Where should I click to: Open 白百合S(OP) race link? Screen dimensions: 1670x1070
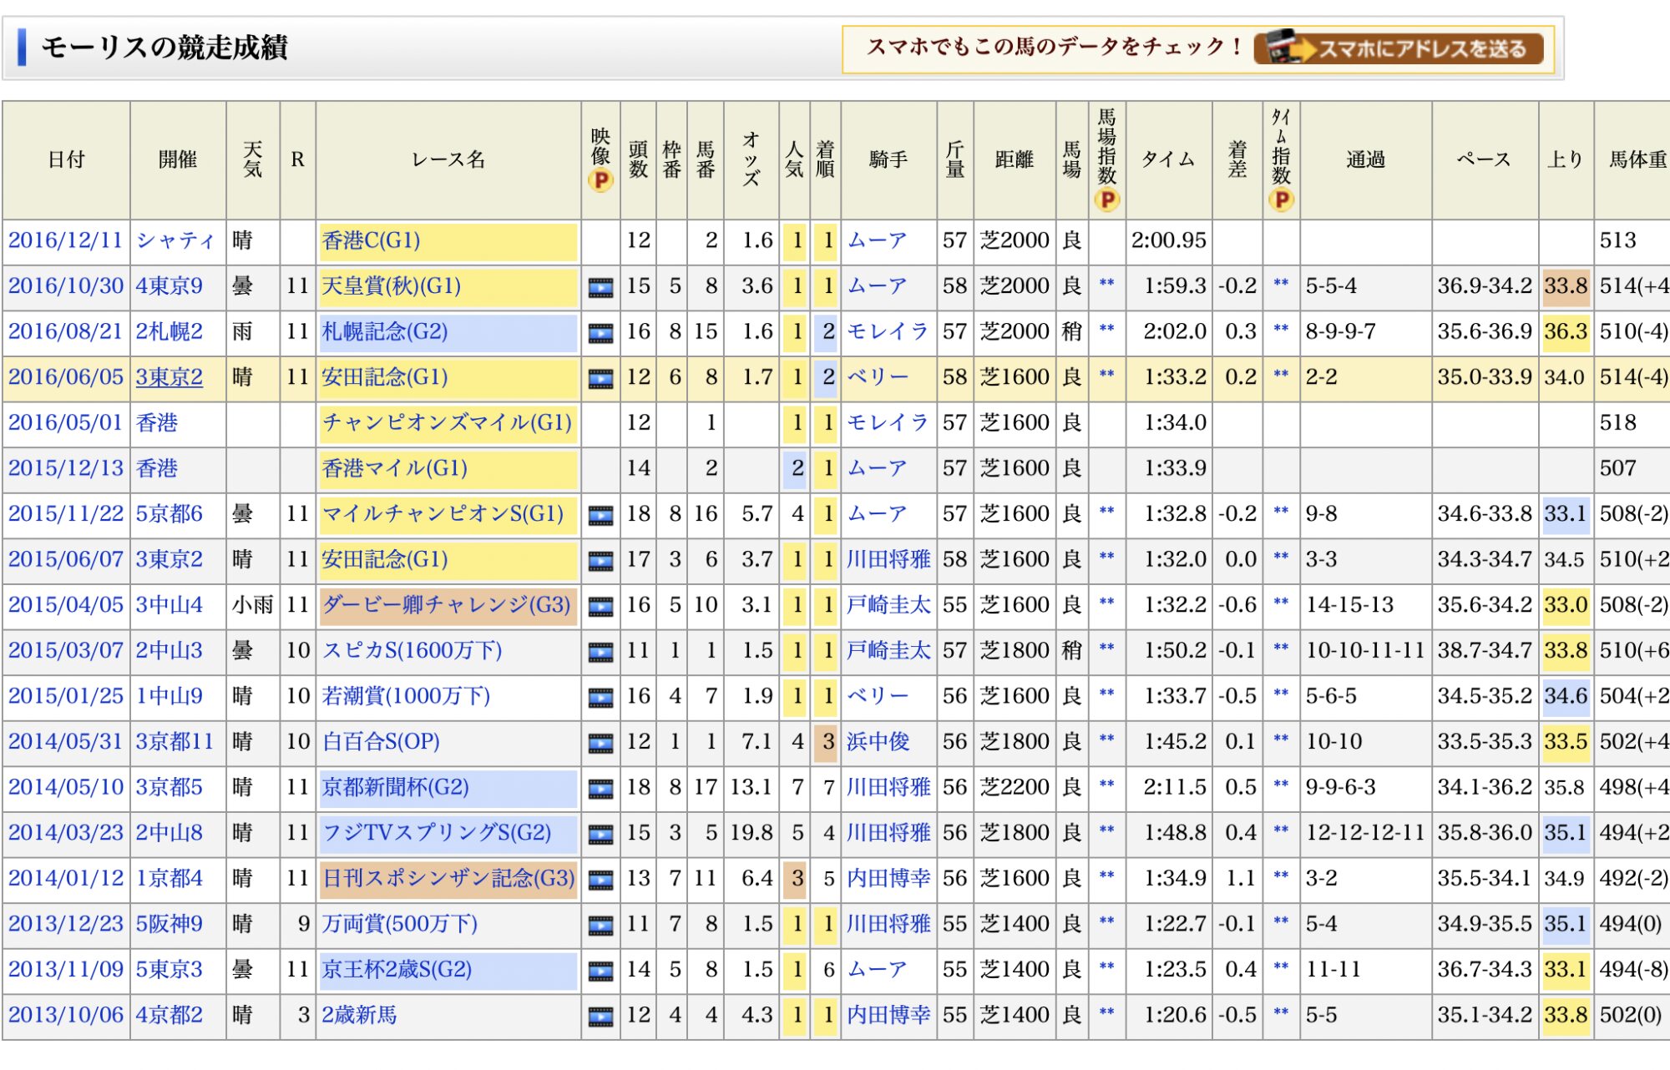coord(381,742)
